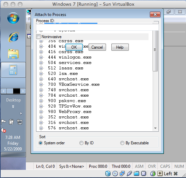186x178 pixels.
Task: Click restore button of WinDbg window
Action: (x=168, y=12)
